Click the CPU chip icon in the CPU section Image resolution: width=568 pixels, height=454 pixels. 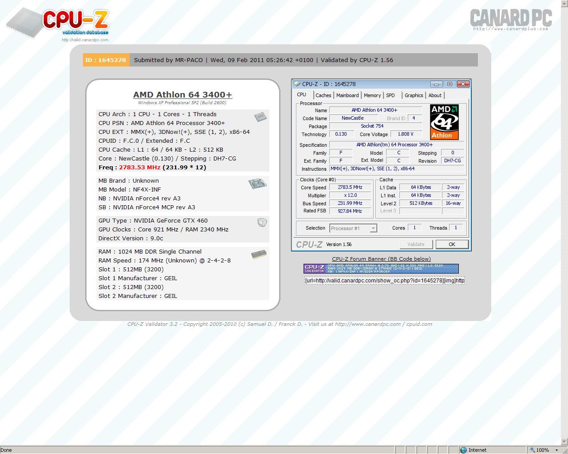pyautogui.click(x=260, y=116)
